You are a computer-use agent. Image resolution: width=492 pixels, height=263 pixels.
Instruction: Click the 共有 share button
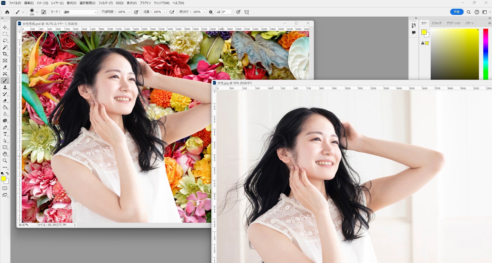pos(457,12)
